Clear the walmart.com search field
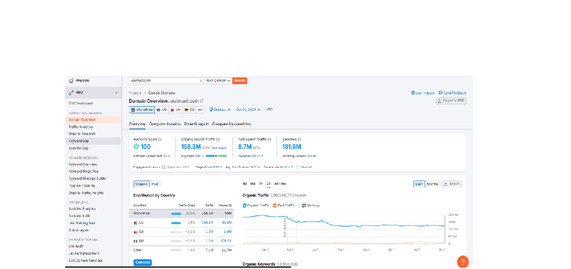 tap(201, 80)
